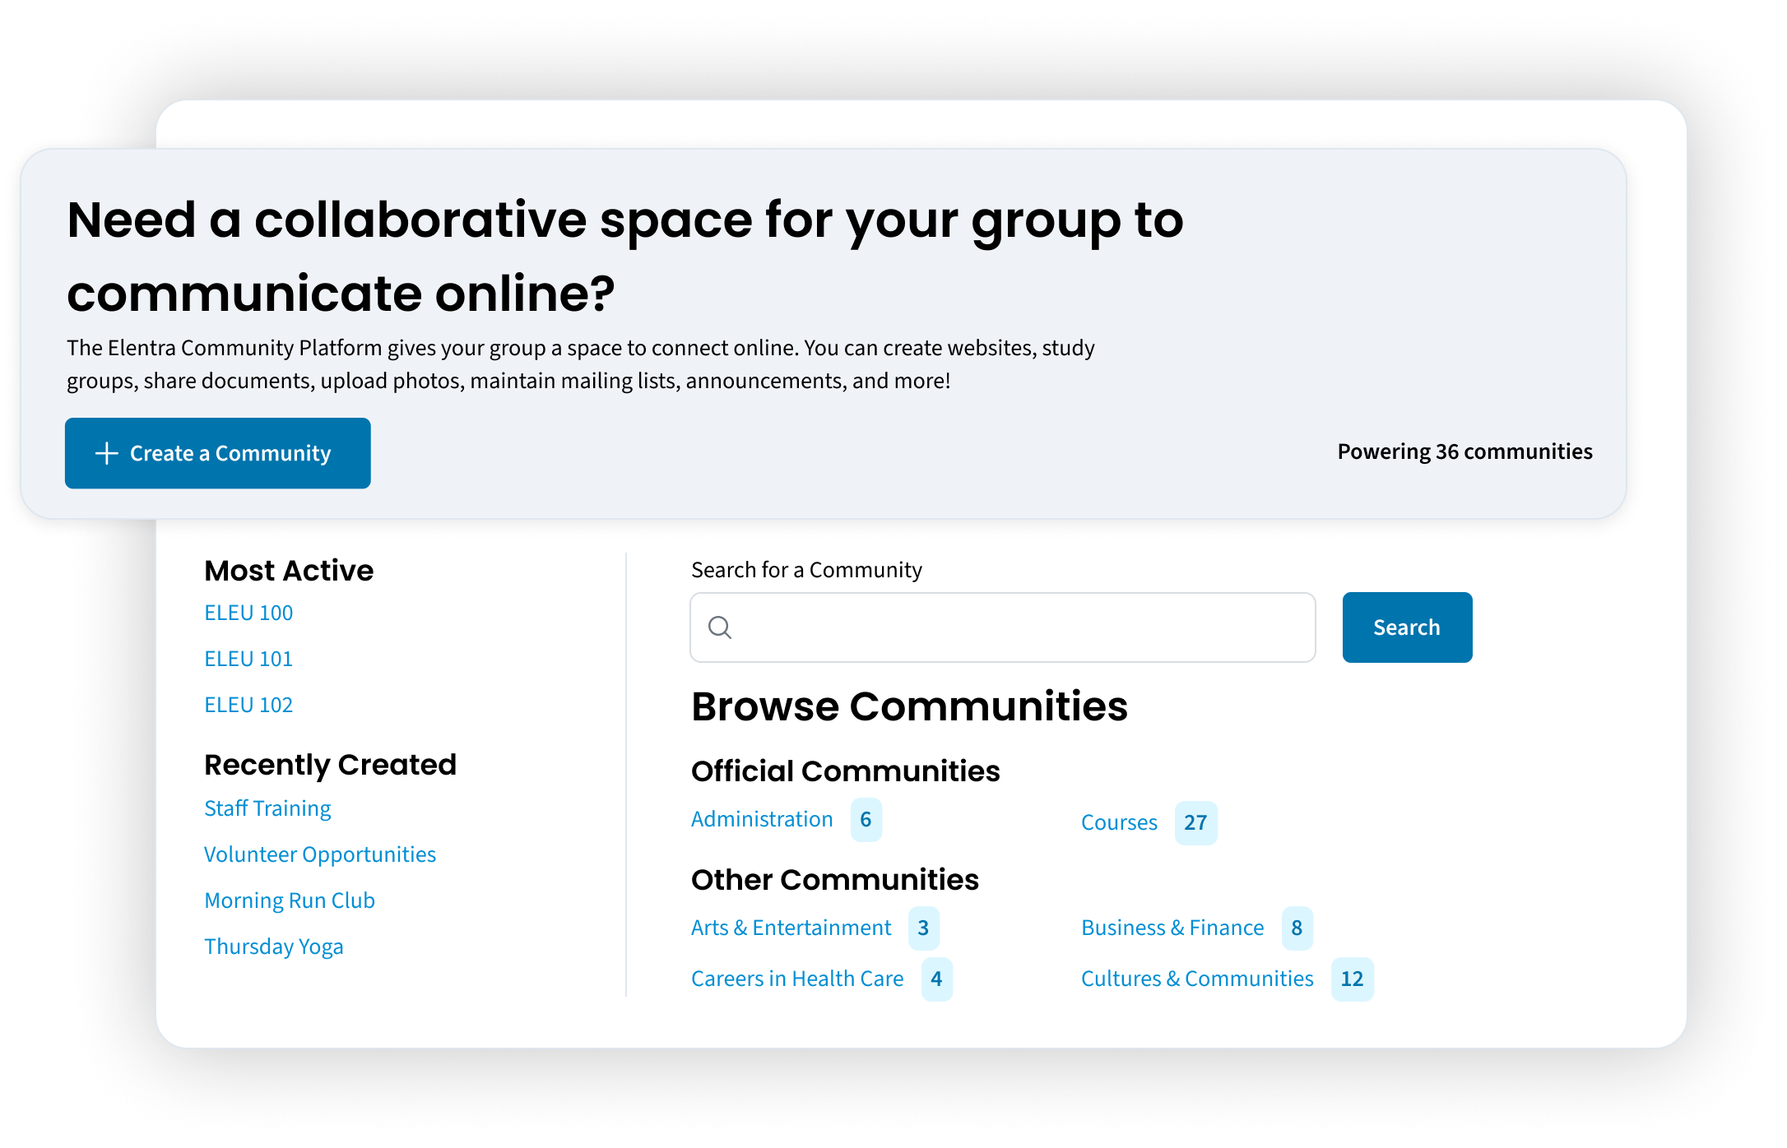Open the Staff Training community
Screen dimensions: 1787x1148
tap(267, 808)
